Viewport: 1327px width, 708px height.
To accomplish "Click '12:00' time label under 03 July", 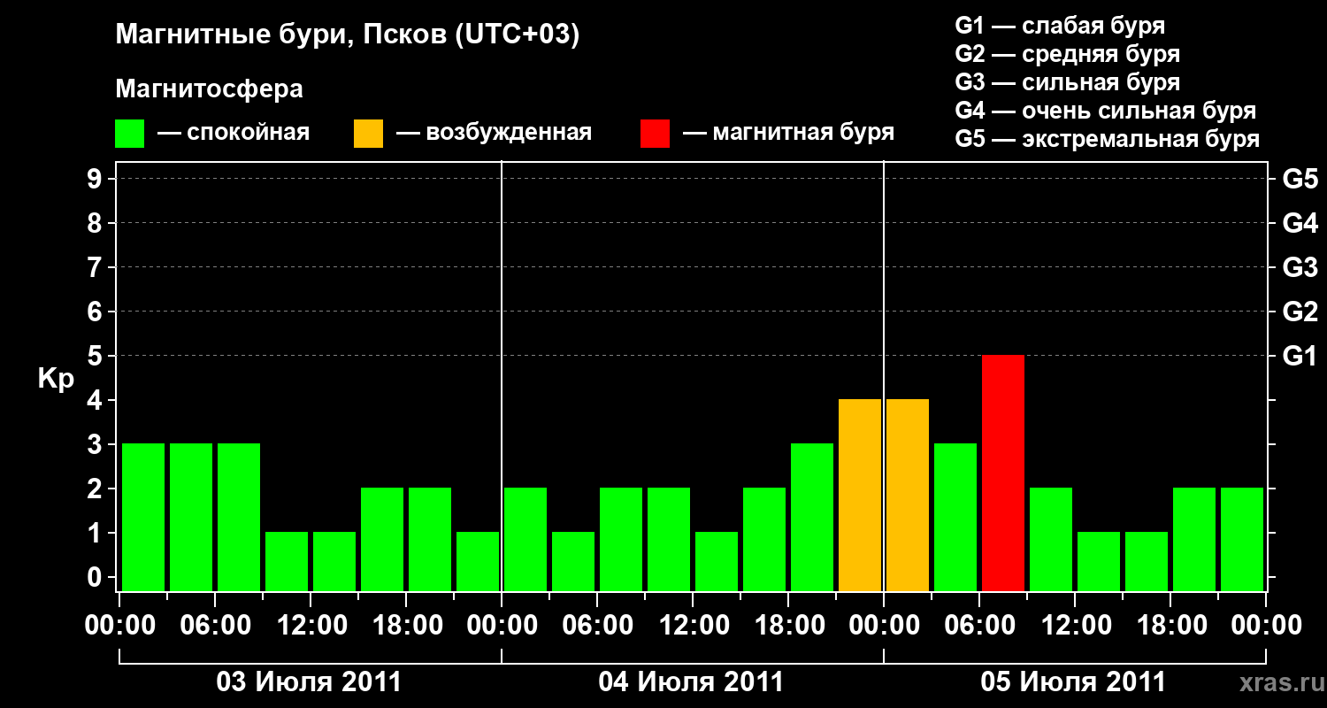I will (311, 626).
